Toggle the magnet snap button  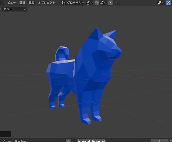pyautogui.click(x=97, y=3)
